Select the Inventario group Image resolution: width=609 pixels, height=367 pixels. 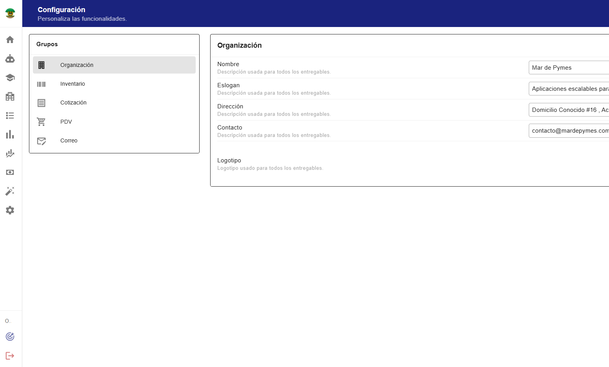(114, 84)
